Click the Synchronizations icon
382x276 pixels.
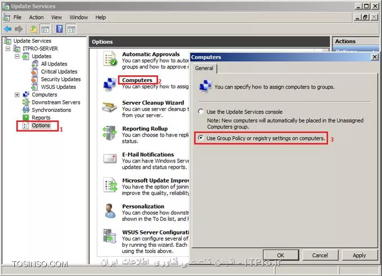click(26, 110)
